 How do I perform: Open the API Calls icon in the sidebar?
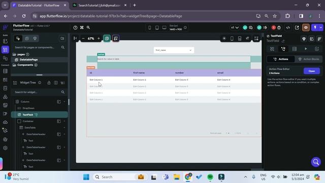pos(5,97)
